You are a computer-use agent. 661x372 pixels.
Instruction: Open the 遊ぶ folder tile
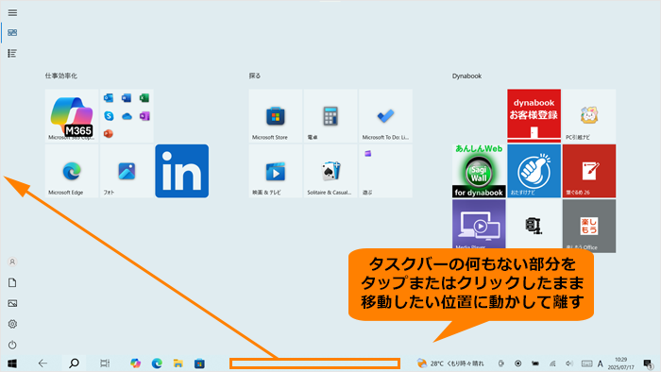(x=385, y=171)
